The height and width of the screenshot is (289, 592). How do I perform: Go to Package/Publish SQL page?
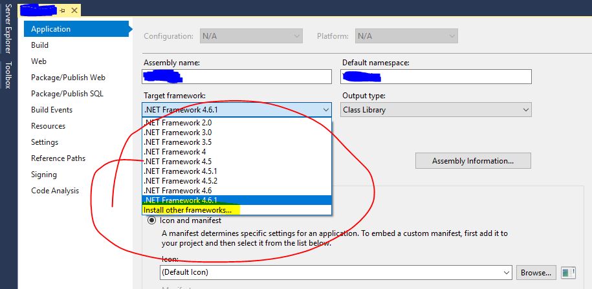tap(67, 94)
